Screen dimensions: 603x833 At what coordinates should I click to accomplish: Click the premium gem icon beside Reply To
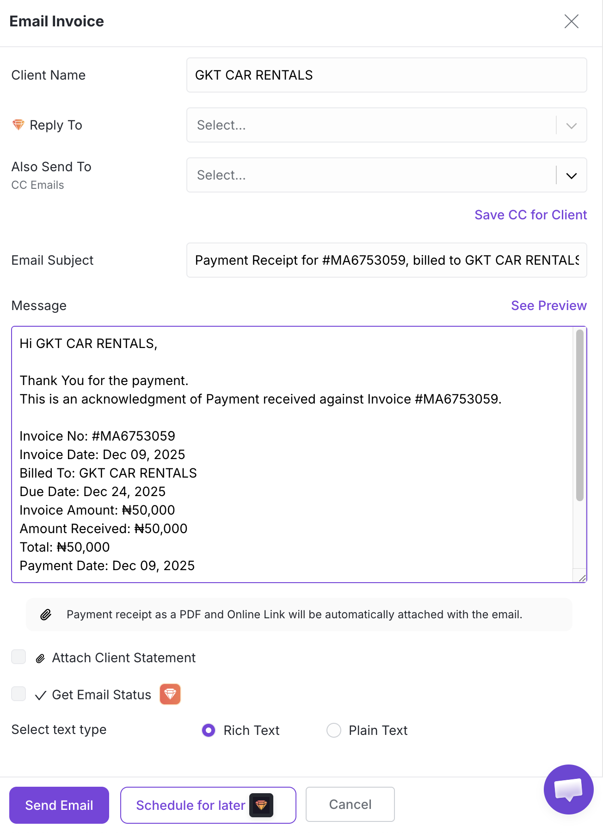pos(18,125)
